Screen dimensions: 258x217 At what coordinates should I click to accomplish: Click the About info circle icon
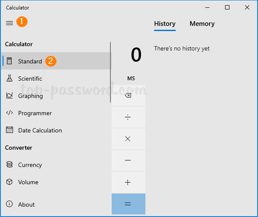pos(9,204)
